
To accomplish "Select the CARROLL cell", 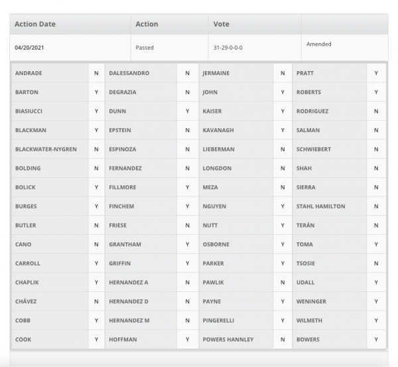I will pyautogui.click(x=50, y=263).
